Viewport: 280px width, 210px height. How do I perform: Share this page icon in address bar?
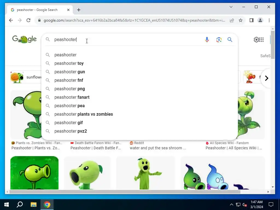click(x=232, y=20)
